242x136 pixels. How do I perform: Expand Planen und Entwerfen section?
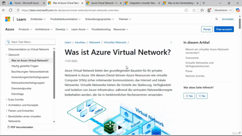point(7,111)
